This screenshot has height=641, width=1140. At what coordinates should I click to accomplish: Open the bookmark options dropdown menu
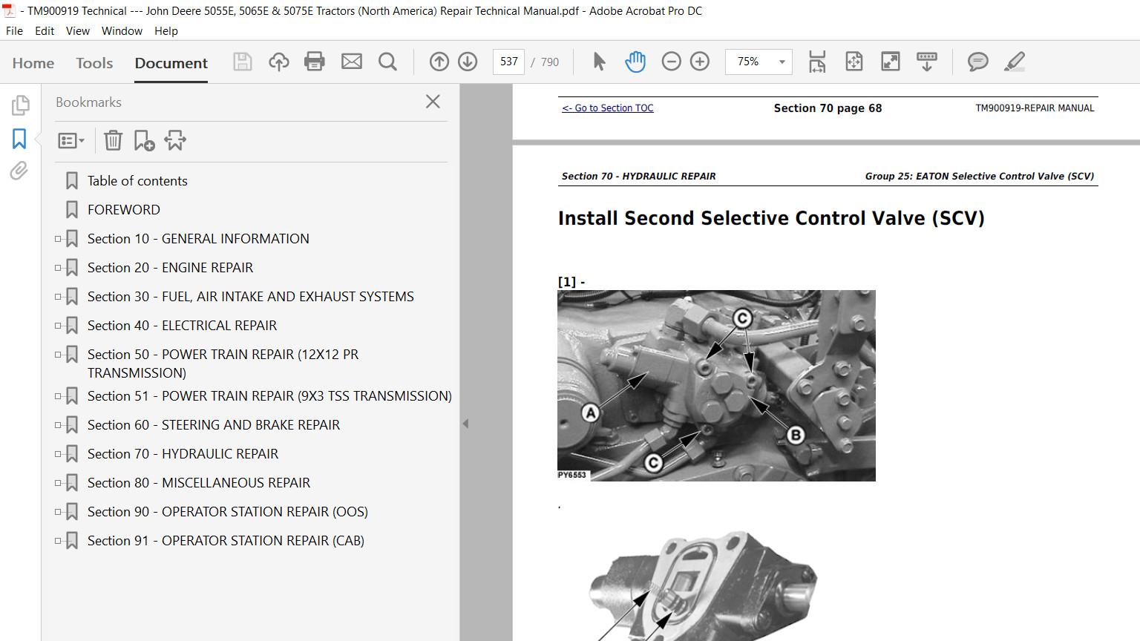pos(71,140)
